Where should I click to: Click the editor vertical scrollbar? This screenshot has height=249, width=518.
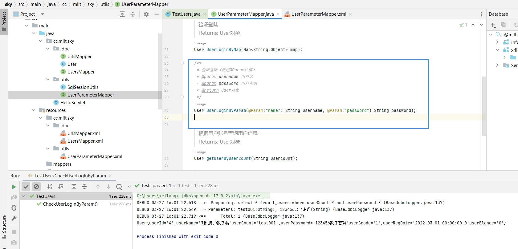pyautogui.click(x=484, y=106)
